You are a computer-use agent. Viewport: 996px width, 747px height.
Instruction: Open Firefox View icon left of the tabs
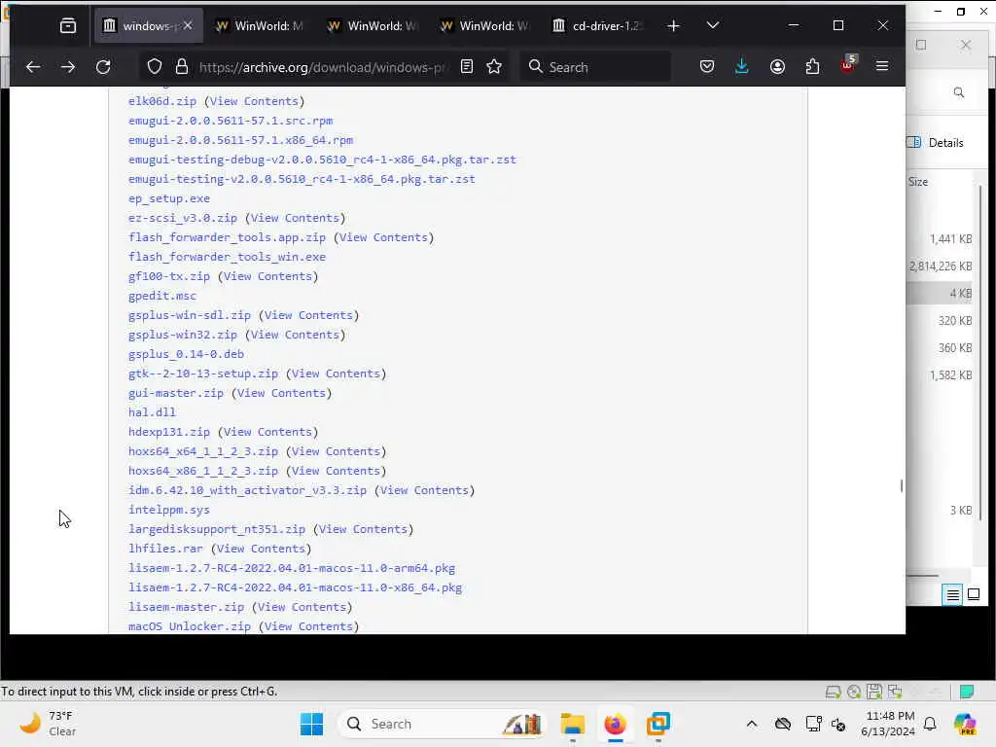point(68,25)
